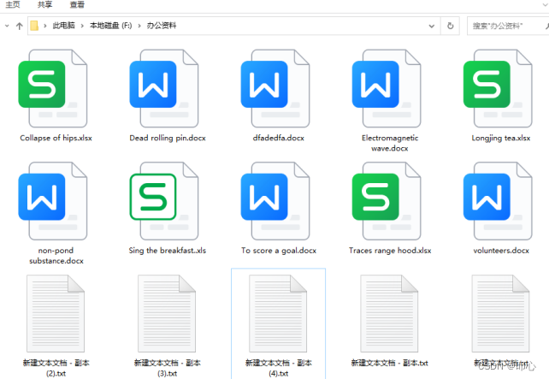The width and height of the screenshot is (549, 379).
Task: Click the Sing the breakfast..xls filename
Action: 168,251
